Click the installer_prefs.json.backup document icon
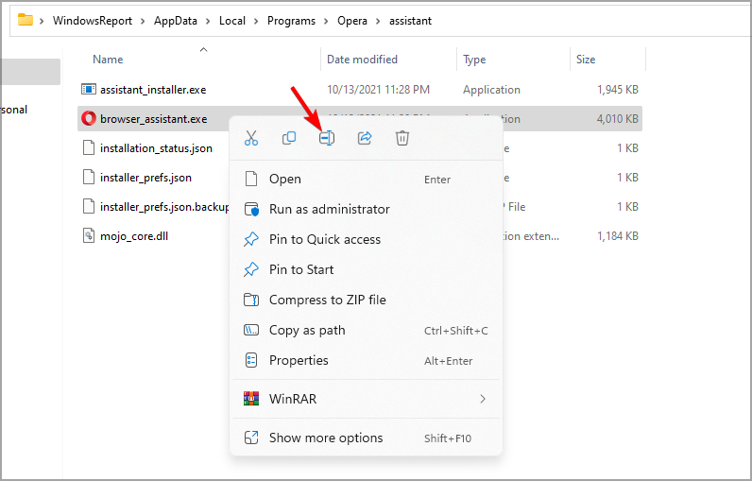The image size is (752, 481). [x=89, y=206]
